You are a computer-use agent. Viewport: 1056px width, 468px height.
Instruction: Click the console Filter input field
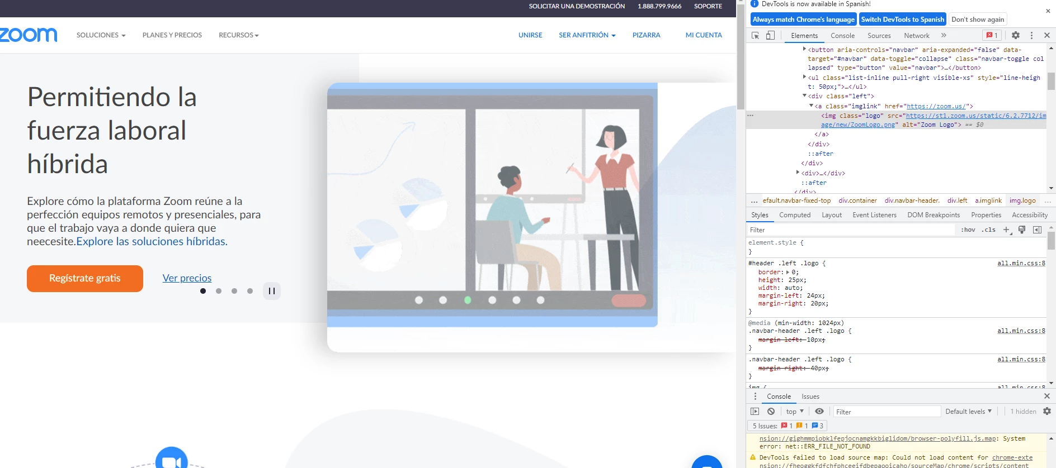[x=887, y=412]
